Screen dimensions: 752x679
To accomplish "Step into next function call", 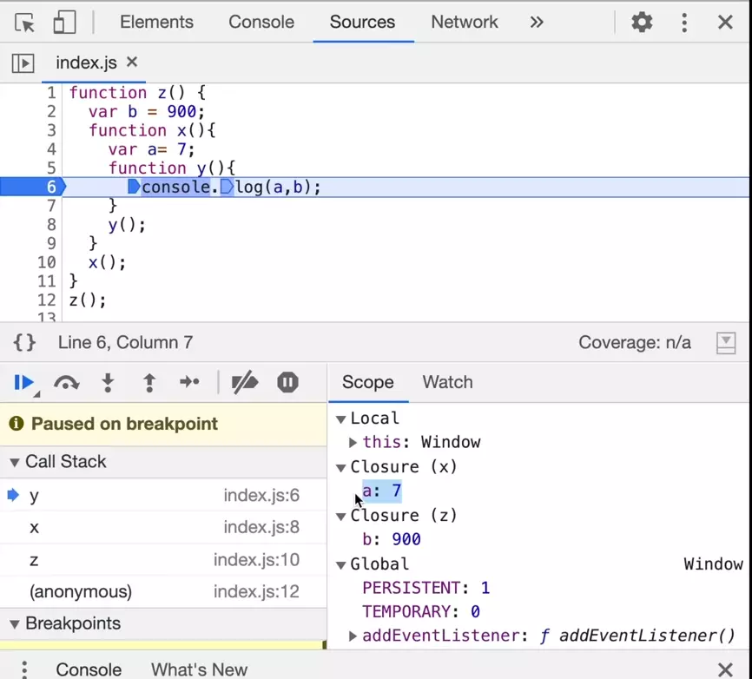I will coord(108,383).
